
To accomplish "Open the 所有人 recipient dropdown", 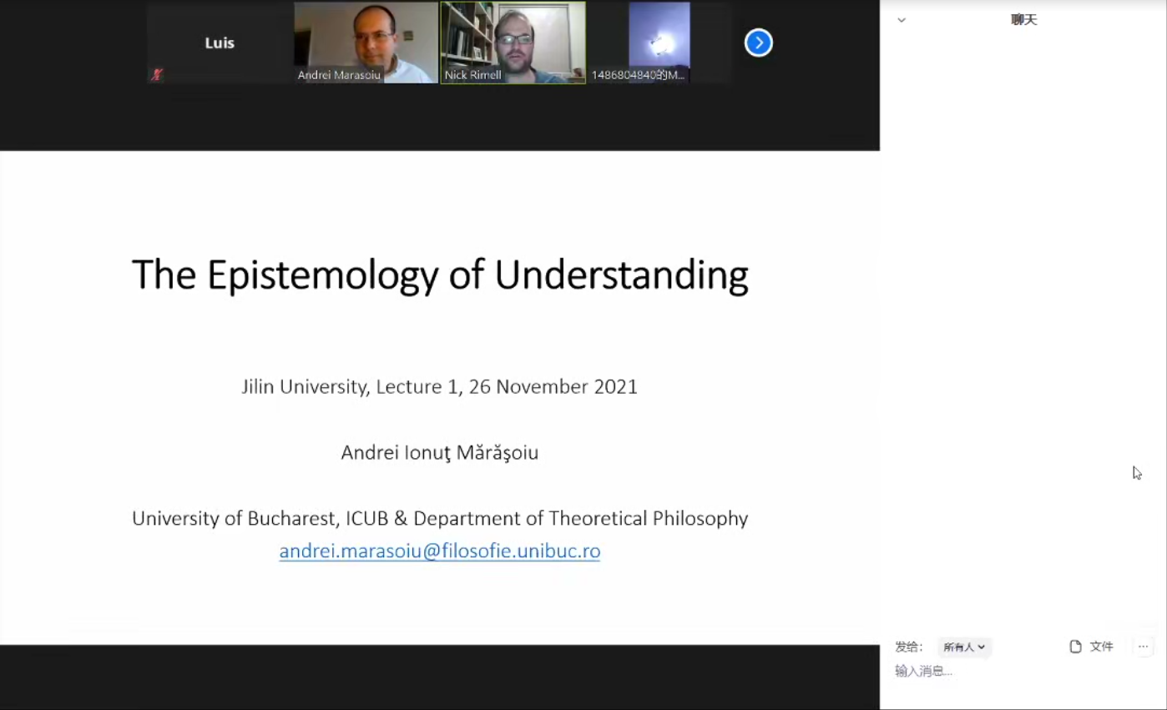I will (964, 647).
